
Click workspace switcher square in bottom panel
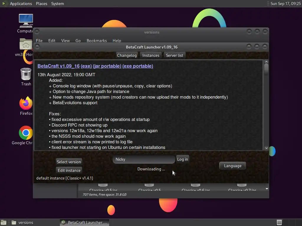279,222
